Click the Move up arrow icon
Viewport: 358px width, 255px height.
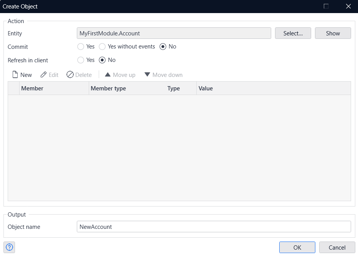tap(108, 75)
